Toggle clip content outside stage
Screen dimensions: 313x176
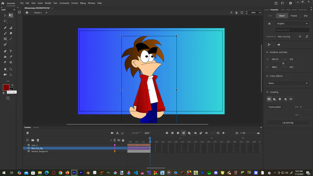click(242, 13)
